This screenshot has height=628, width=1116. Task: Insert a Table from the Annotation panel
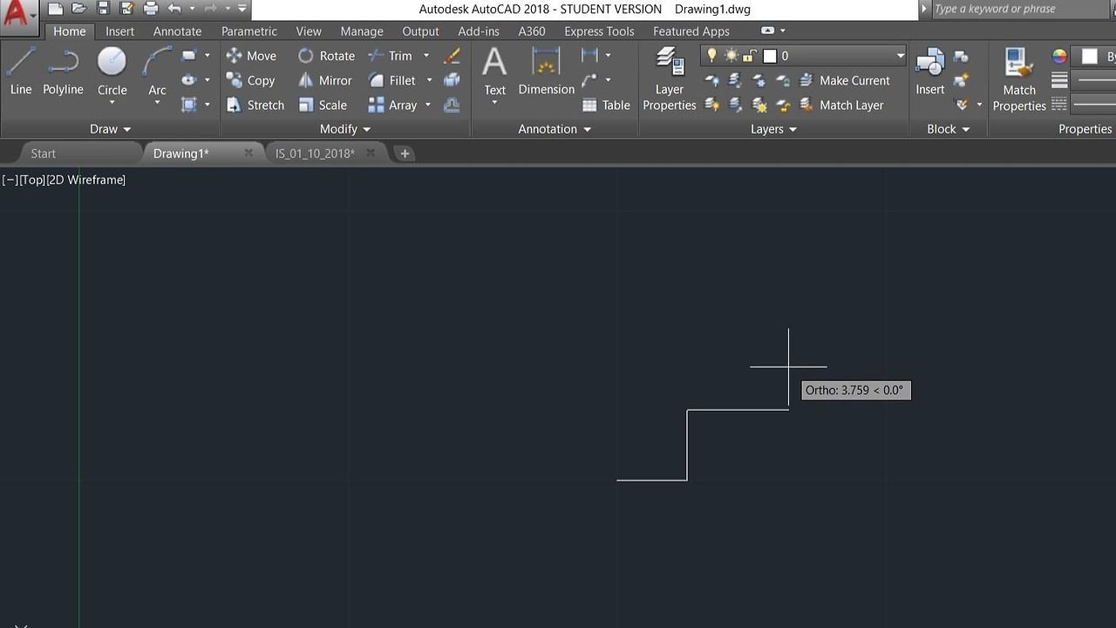(606, 105)
